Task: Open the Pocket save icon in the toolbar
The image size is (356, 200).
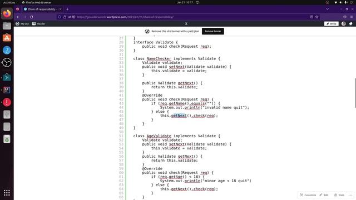Action: click(345, 17)
